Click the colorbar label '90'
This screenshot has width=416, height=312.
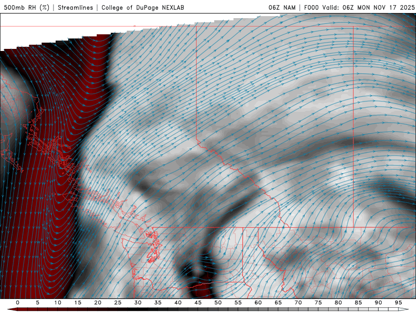(x=378, y=303)
